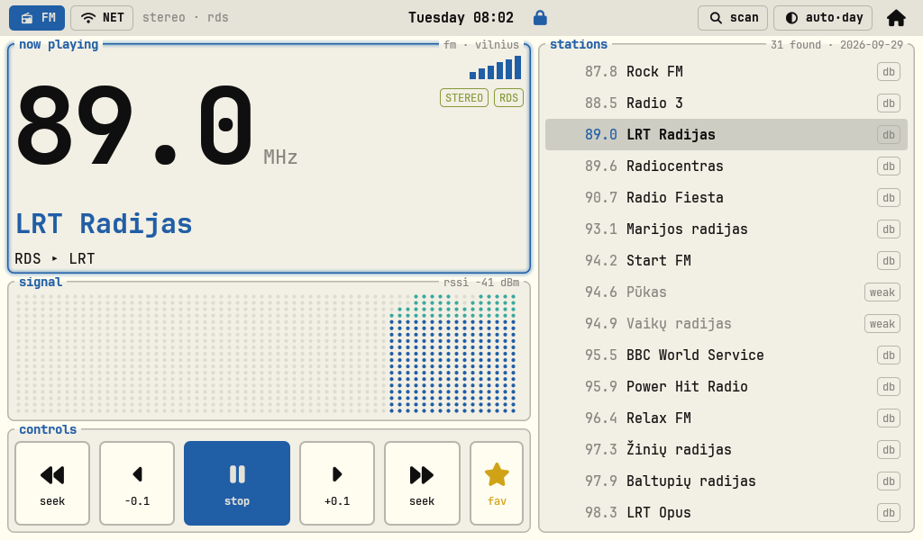The width and height of the screenshot is (923, 540).
Task: Tune to 98.3 LRT Opus
Action: pyautogui.click(x=727, y=513)
